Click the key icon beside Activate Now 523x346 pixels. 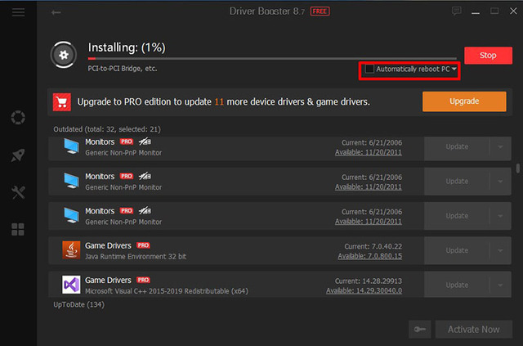pos(419,330)
